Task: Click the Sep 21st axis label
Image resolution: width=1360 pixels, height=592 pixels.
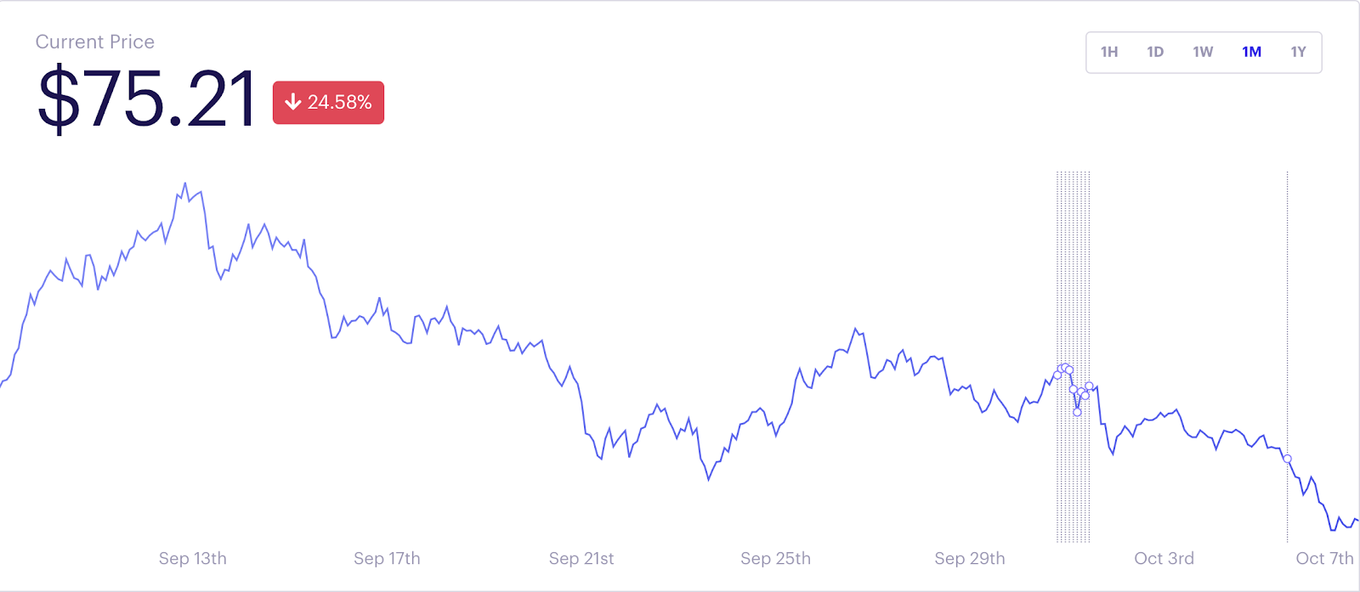Action: tap(581, 558)
